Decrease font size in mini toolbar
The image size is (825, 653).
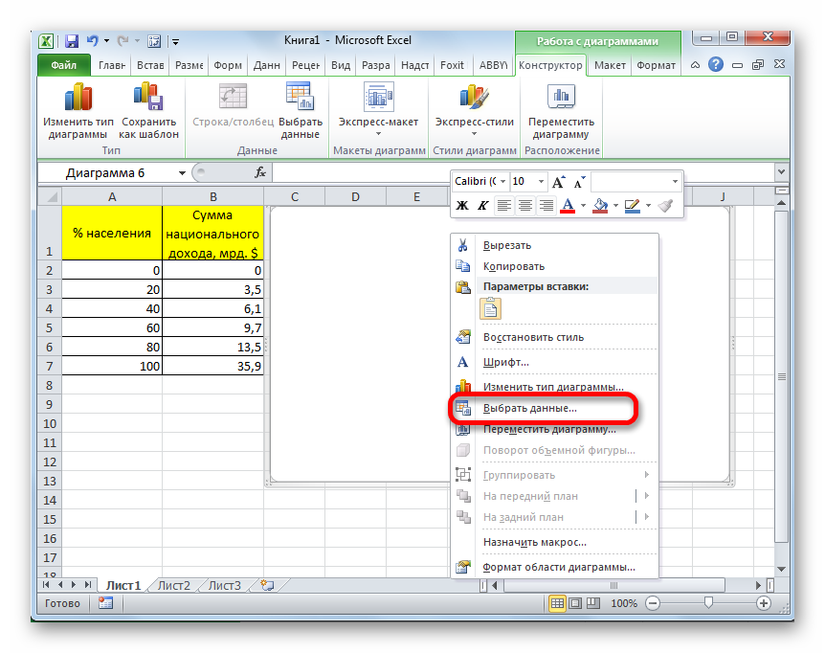[x=579, y=182]
